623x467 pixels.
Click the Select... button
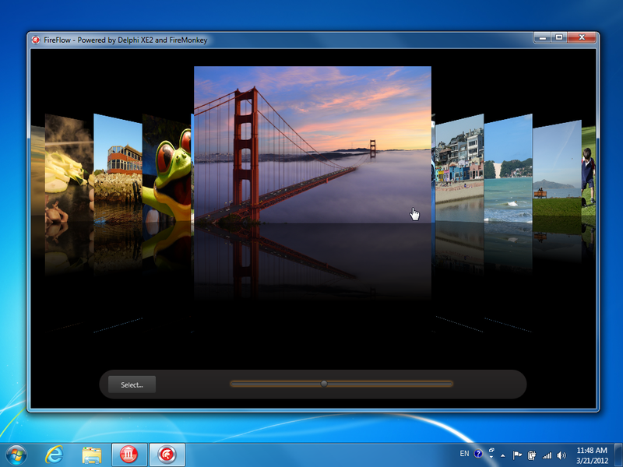pos(132,384)
